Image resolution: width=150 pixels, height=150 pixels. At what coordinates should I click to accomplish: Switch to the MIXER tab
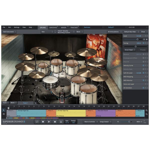[x=63, y=27]
